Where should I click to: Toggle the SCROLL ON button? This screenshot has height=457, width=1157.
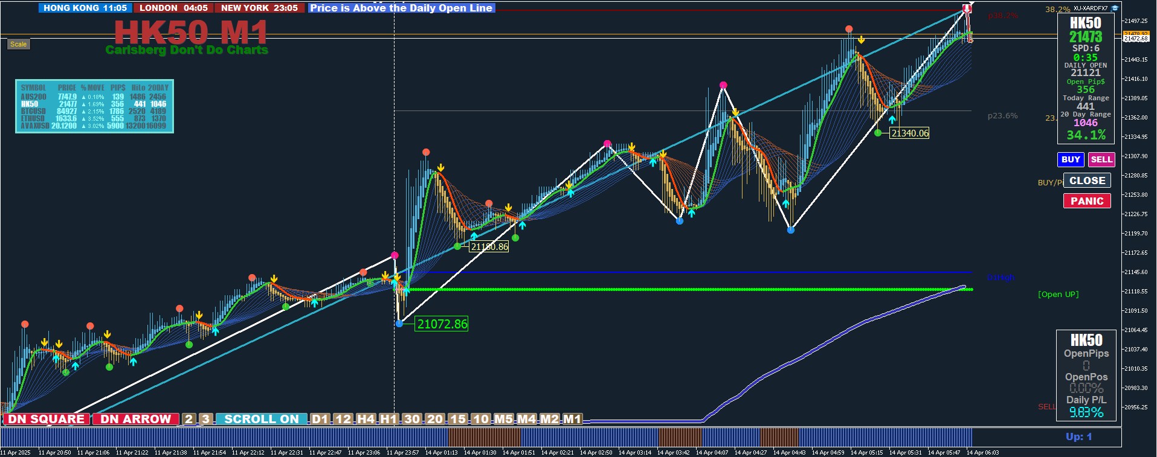click(x=261, y=419)
